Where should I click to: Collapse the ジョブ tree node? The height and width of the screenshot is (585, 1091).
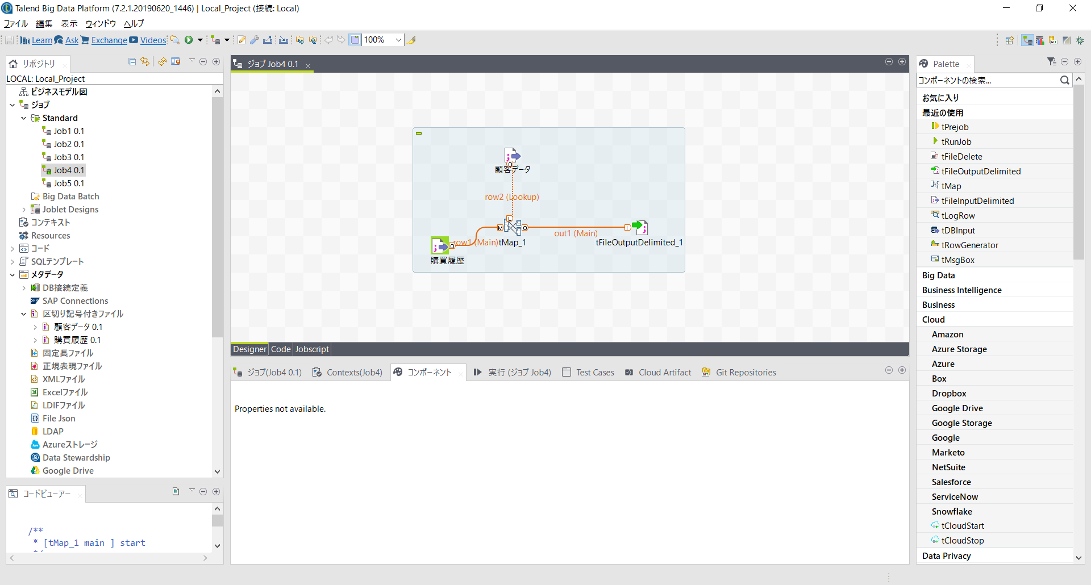pyautogui.click(x=13, y=105)
